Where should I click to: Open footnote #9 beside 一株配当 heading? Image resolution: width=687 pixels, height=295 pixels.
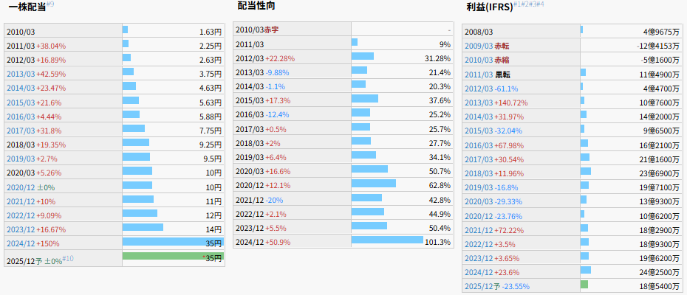(50, 4)
